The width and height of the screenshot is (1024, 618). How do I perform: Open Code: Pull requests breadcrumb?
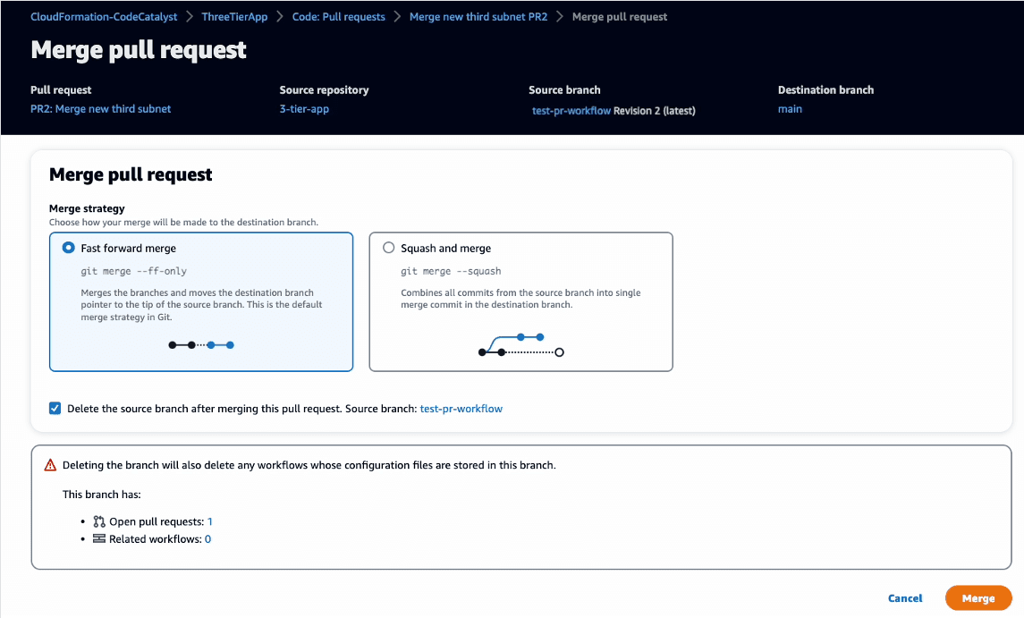[x=338, y=16]
